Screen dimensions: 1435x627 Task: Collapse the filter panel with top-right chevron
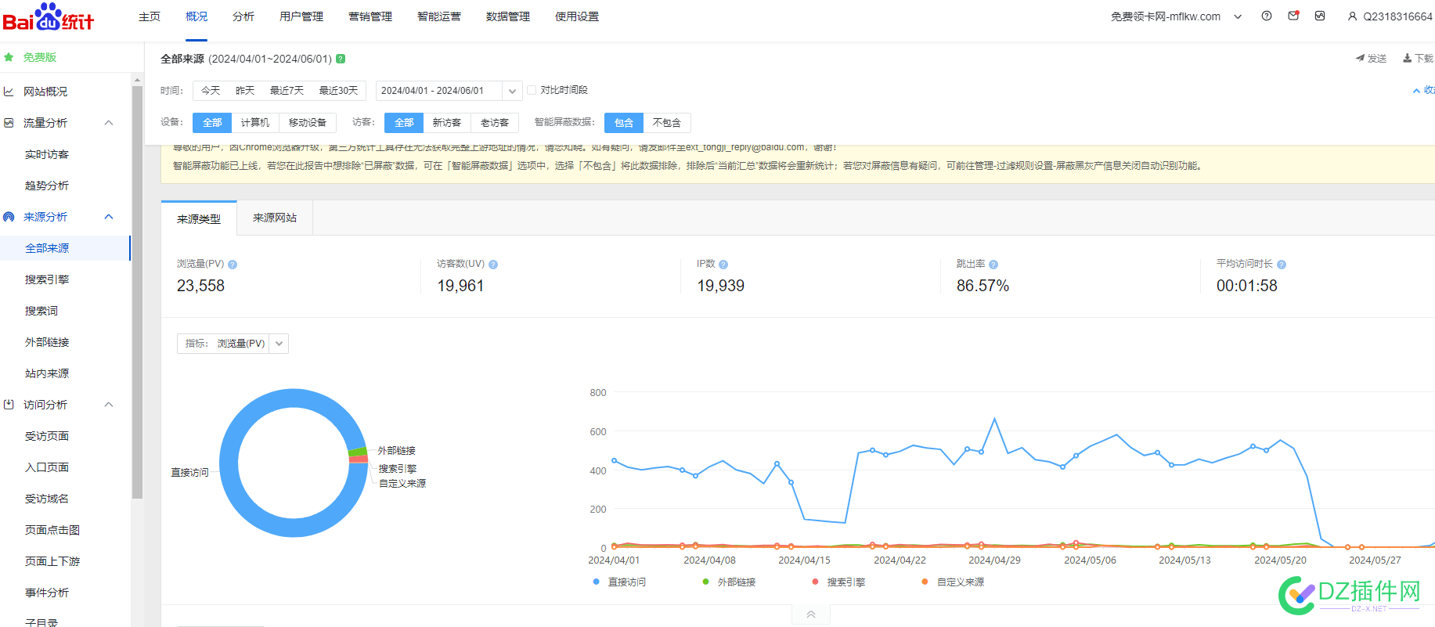pyautogui.click(x=1416, y=91)
